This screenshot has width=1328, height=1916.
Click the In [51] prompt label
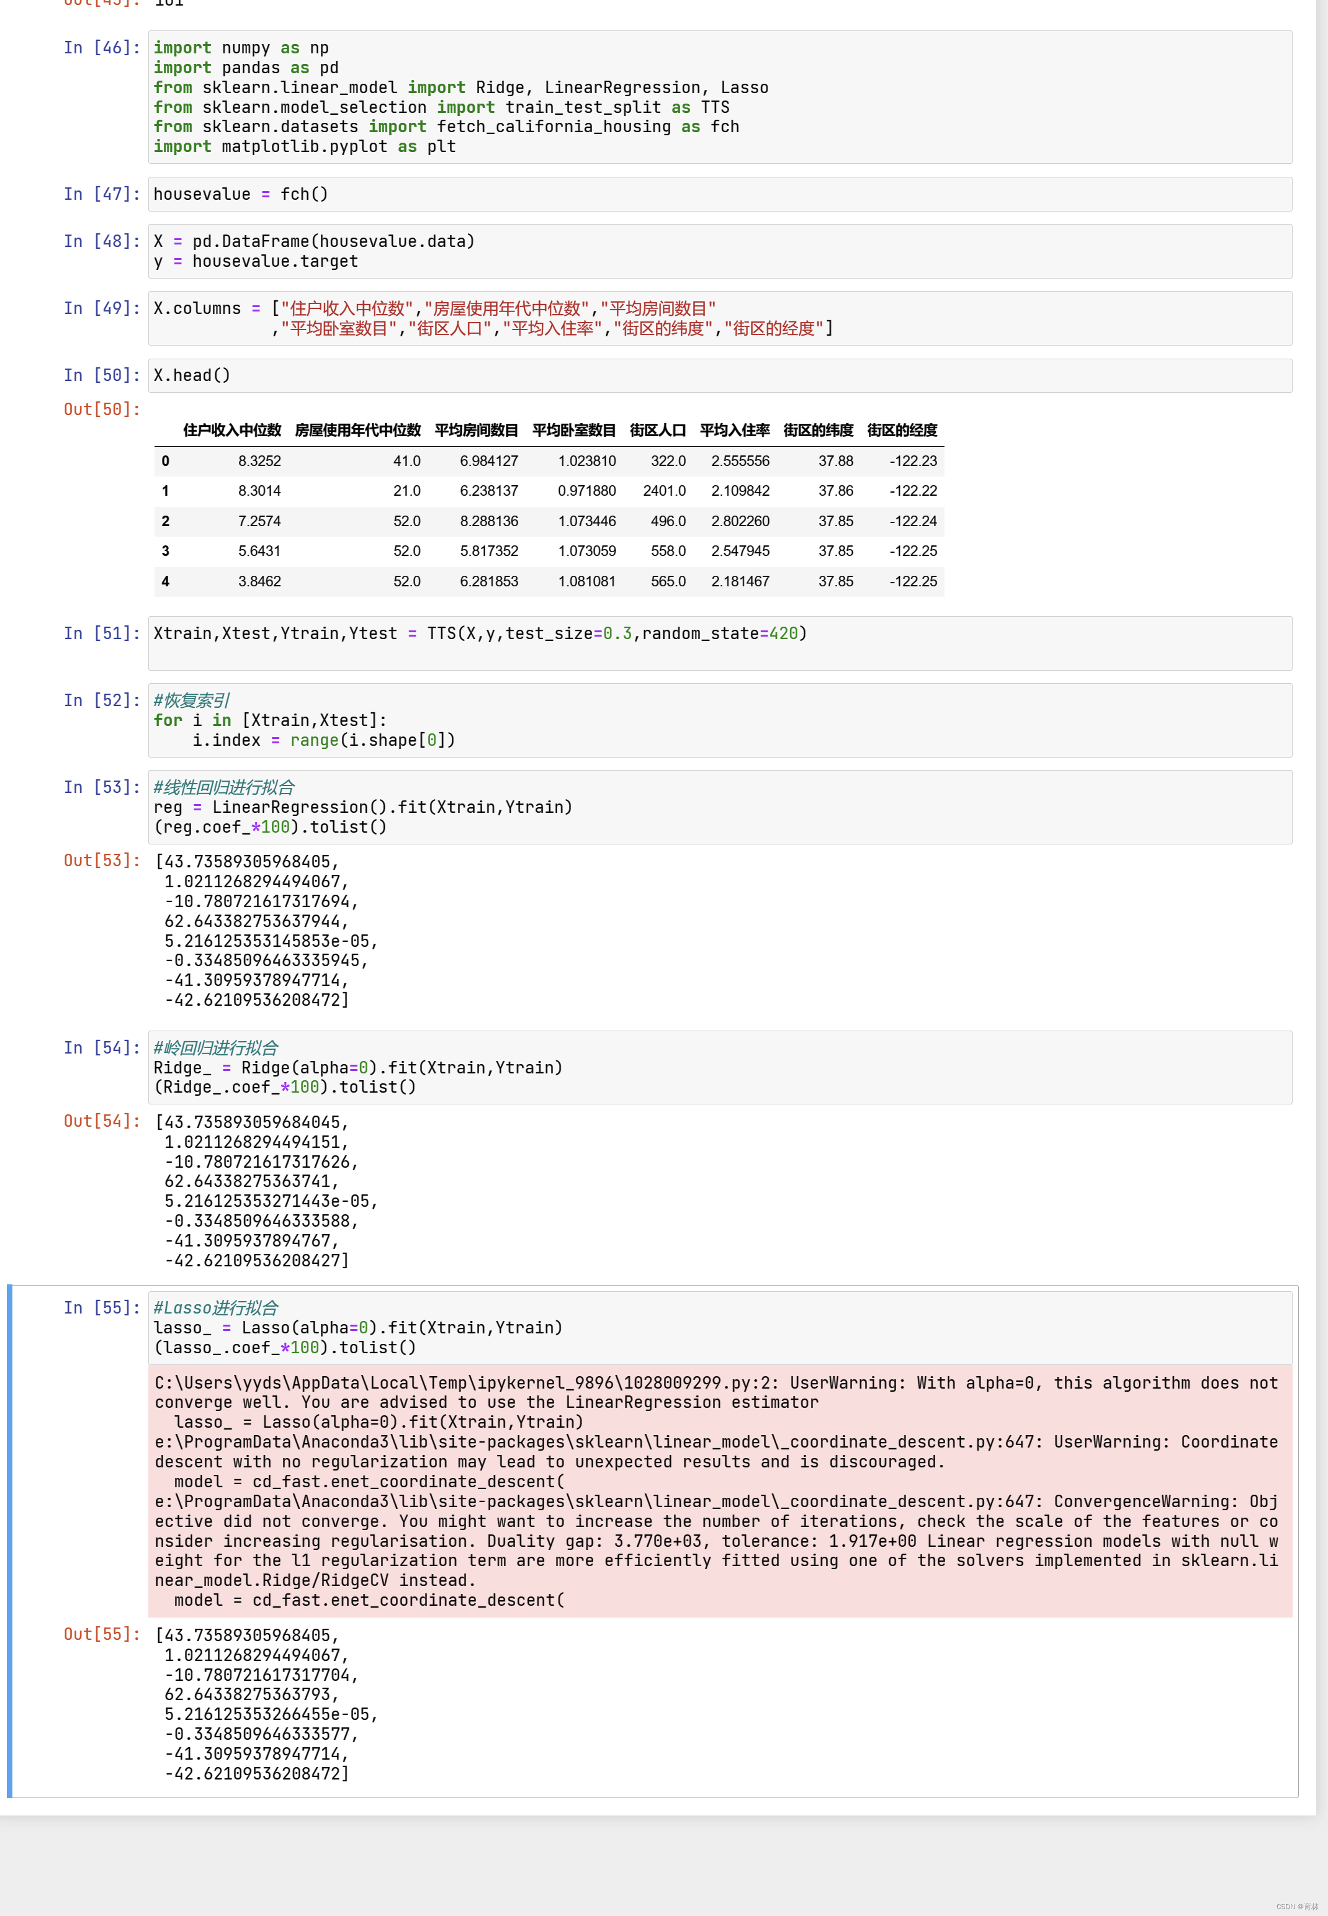(x=102, y=633)
